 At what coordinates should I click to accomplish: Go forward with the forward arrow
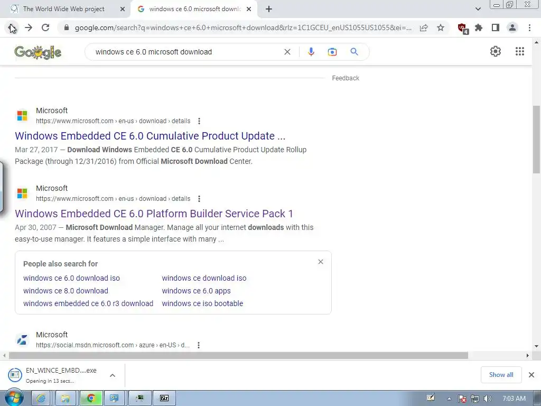tap(29, 27)
